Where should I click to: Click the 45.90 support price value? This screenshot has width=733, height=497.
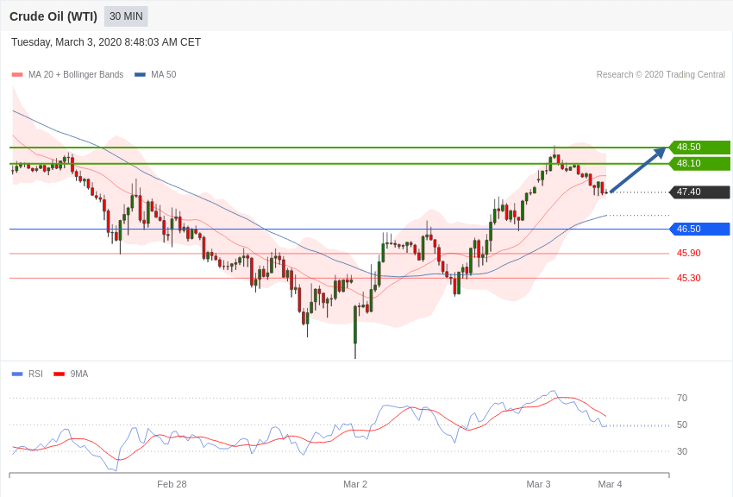689,253
